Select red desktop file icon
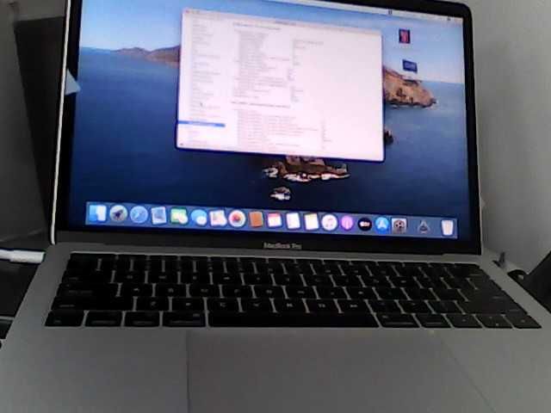This screenshot has width=551, height=413. coord(405,36)
